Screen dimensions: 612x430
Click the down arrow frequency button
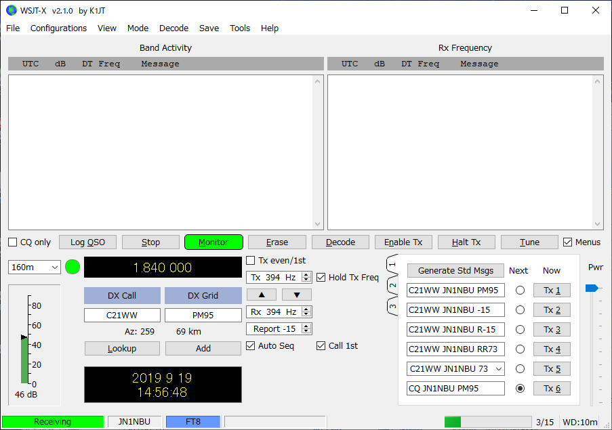[297, 295]
